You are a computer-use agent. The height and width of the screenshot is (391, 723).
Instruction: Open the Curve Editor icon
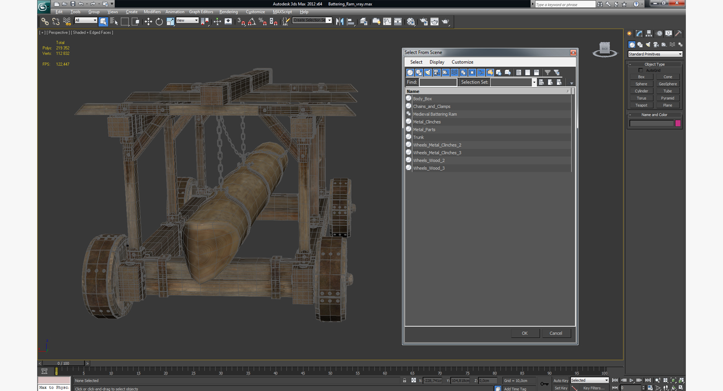pyautogui.click(x=387, y=22)
